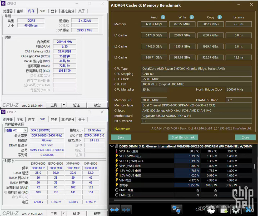Click the motherboard field Gigabyte B850M AORUS PRO WIFI7
This screenshot has height=216, width=258.
click(196, 116)
